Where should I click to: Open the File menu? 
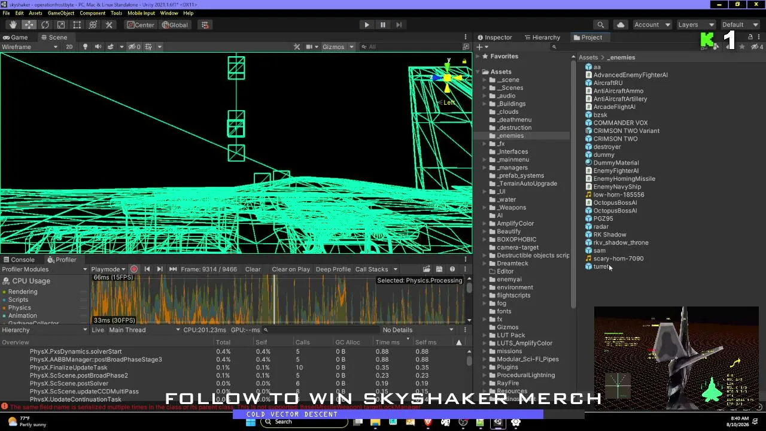tap(6, 13)
